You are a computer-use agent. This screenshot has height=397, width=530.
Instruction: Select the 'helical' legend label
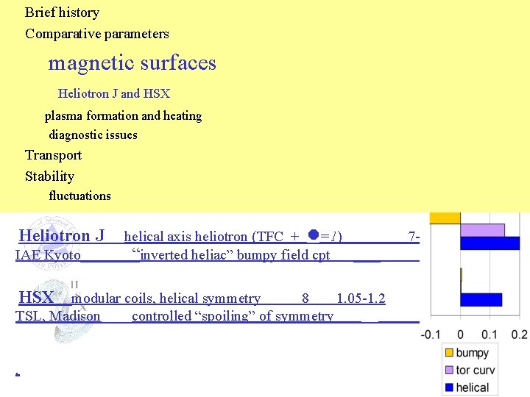pyautogui.click(x=472, y=387)
